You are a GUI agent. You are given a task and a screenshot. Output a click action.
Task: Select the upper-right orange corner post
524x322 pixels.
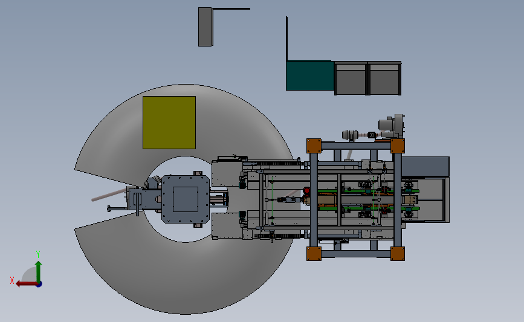(x=397, y=146)
